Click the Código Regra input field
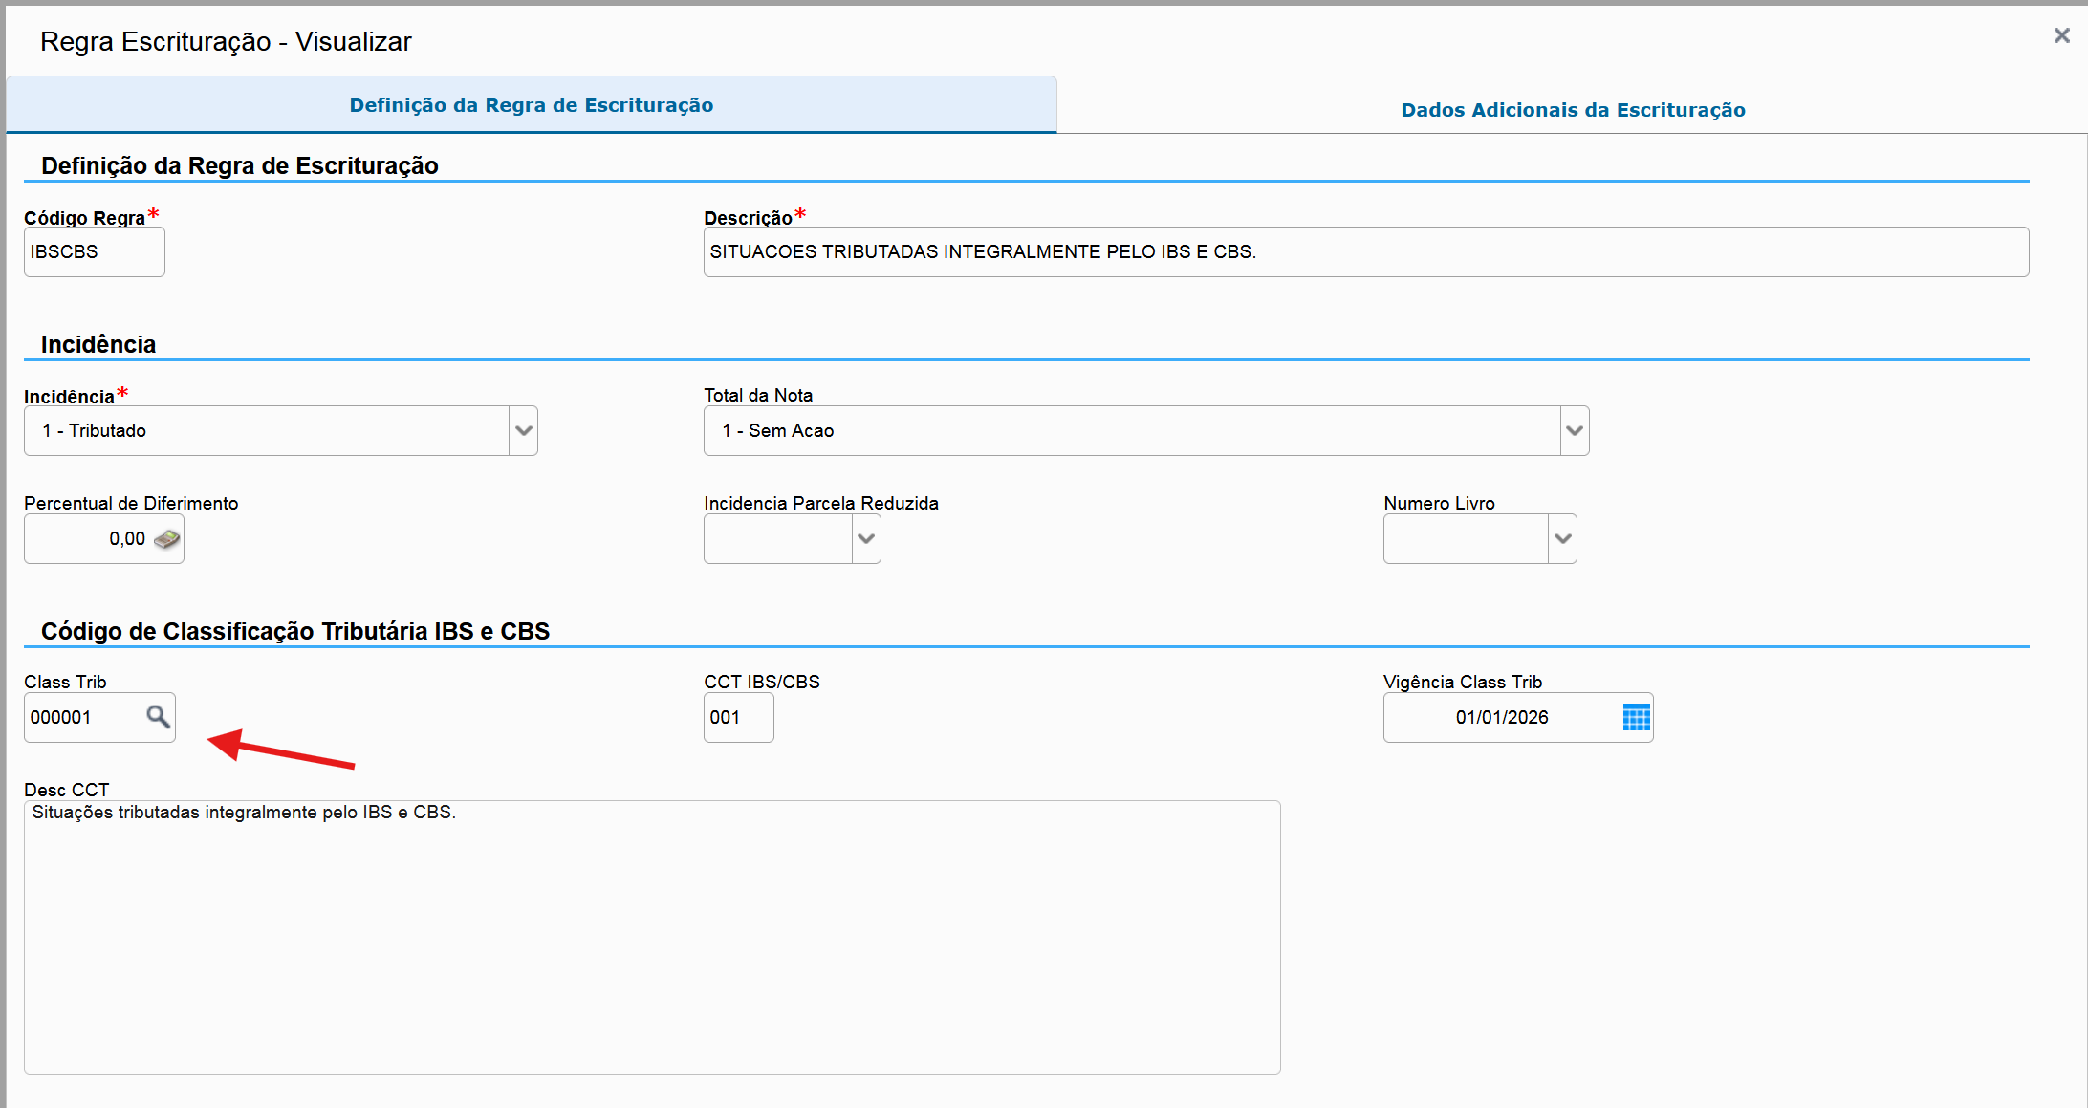 click(x=94, y=252)
